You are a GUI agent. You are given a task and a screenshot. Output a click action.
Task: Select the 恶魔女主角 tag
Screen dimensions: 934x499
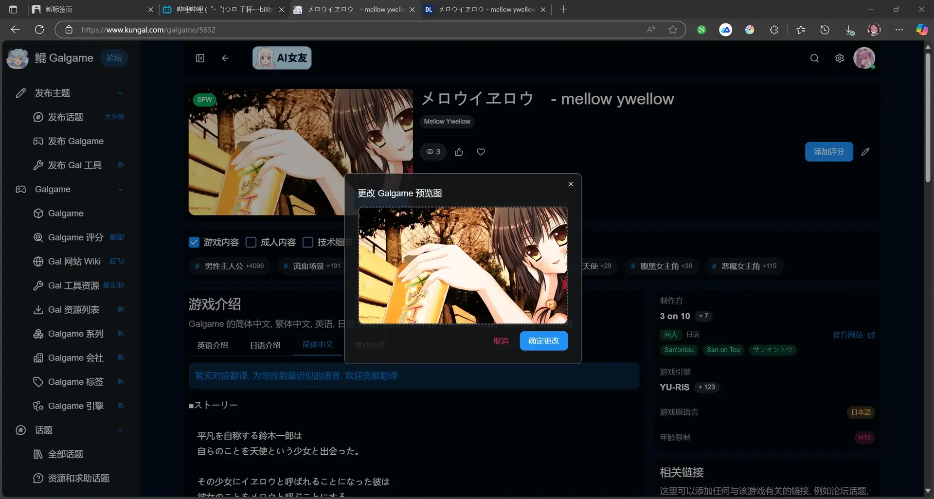(744, 266)
